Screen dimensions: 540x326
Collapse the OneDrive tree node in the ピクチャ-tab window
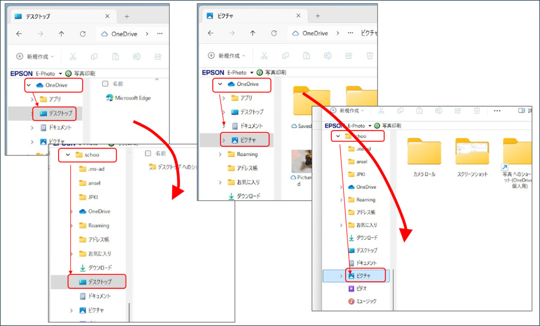pyautogui.click(x=220, y=84)
